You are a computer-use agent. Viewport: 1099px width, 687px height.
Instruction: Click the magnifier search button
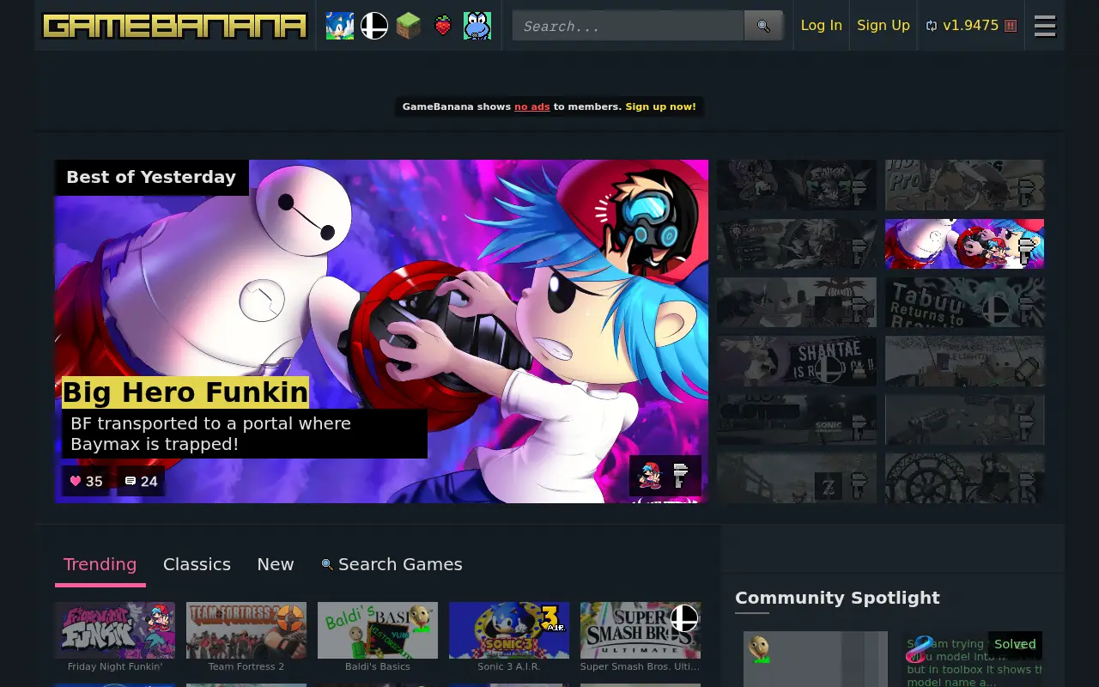763,26
